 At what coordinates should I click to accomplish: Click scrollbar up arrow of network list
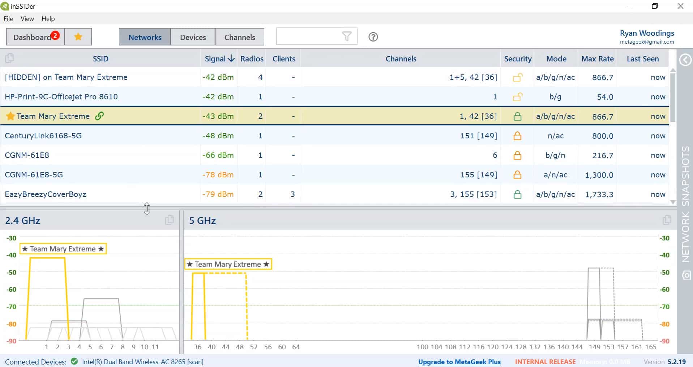pos(673,70)
